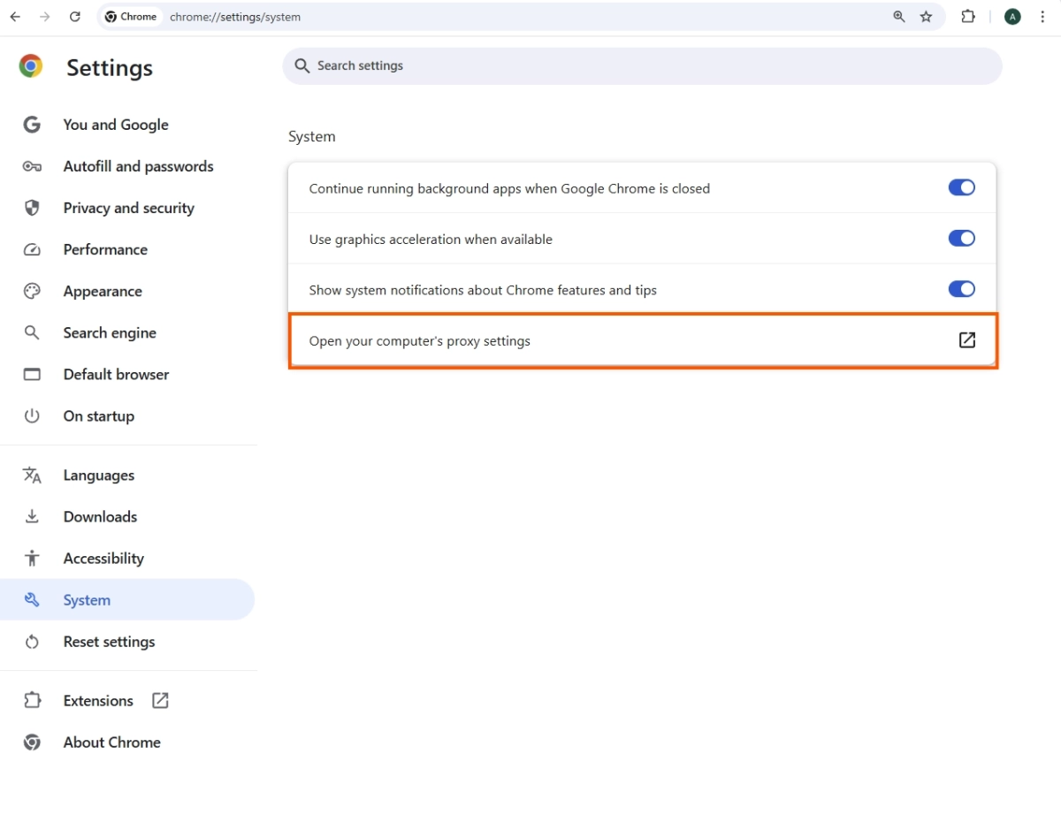Click the Extensions puzzle icon in toolbar
1061x815 pixels.
pos(968,17)
